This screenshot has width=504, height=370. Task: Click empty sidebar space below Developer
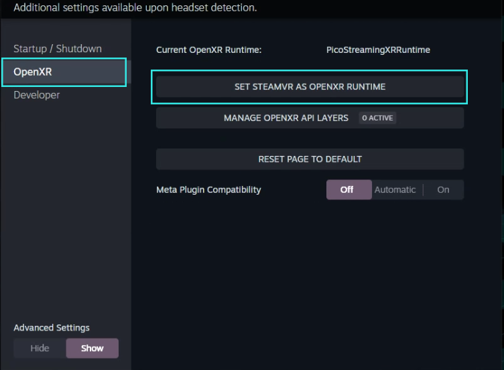click(65, 201)
